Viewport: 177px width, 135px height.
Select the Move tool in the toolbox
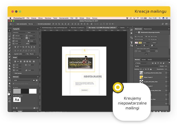pyautogui.click(x=10, y=31)
